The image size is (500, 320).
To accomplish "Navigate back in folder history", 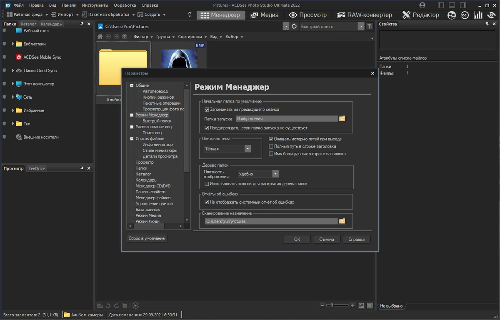I will 108,37.
